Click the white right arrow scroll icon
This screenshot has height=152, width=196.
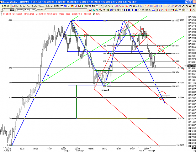point(150,10)
